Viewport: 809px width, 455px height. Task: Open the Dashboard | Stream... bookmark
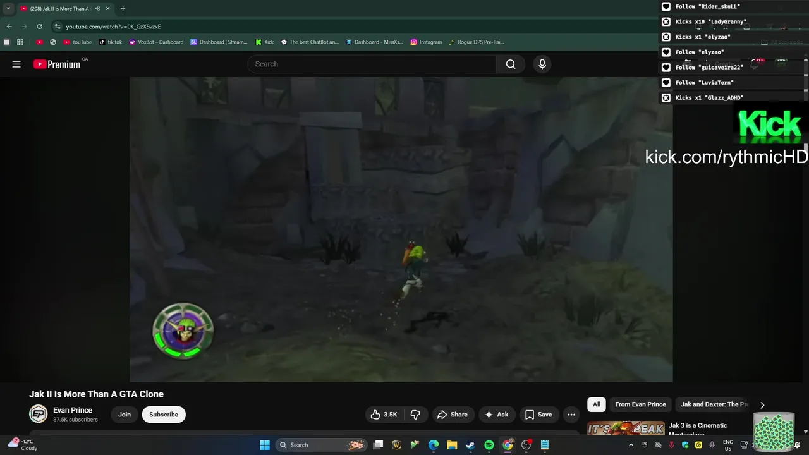point(219,42)
